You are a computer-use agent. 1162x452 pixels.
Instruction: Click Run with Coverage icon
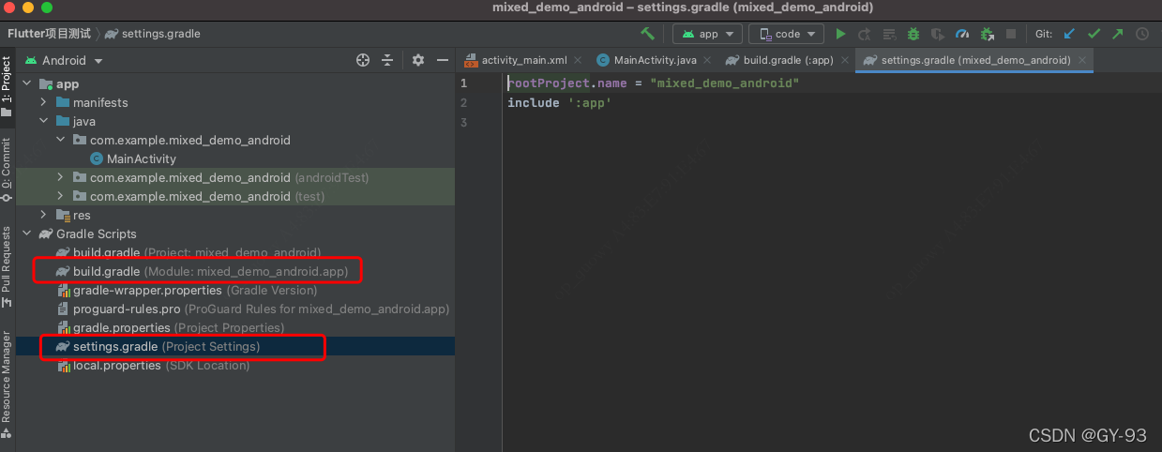click(x=938, y=34)
